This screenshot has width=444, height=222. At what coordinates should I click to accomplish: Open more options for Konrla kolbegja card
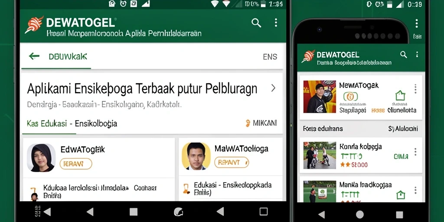point(415,152)
